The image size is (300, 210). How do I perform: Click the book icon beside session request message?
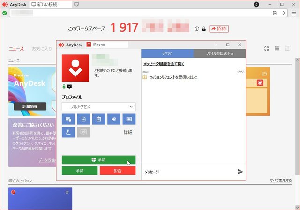click(145, 77)
